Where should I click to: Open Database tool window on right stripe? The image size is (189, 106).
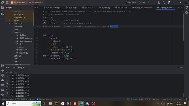pyautogui.click(x=186, y=12)
